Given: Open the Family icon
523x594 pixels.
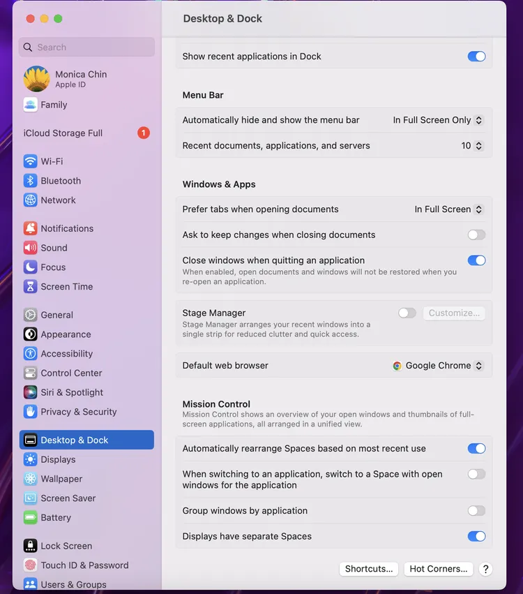Looking at the screenshot, I should [30, 105].
